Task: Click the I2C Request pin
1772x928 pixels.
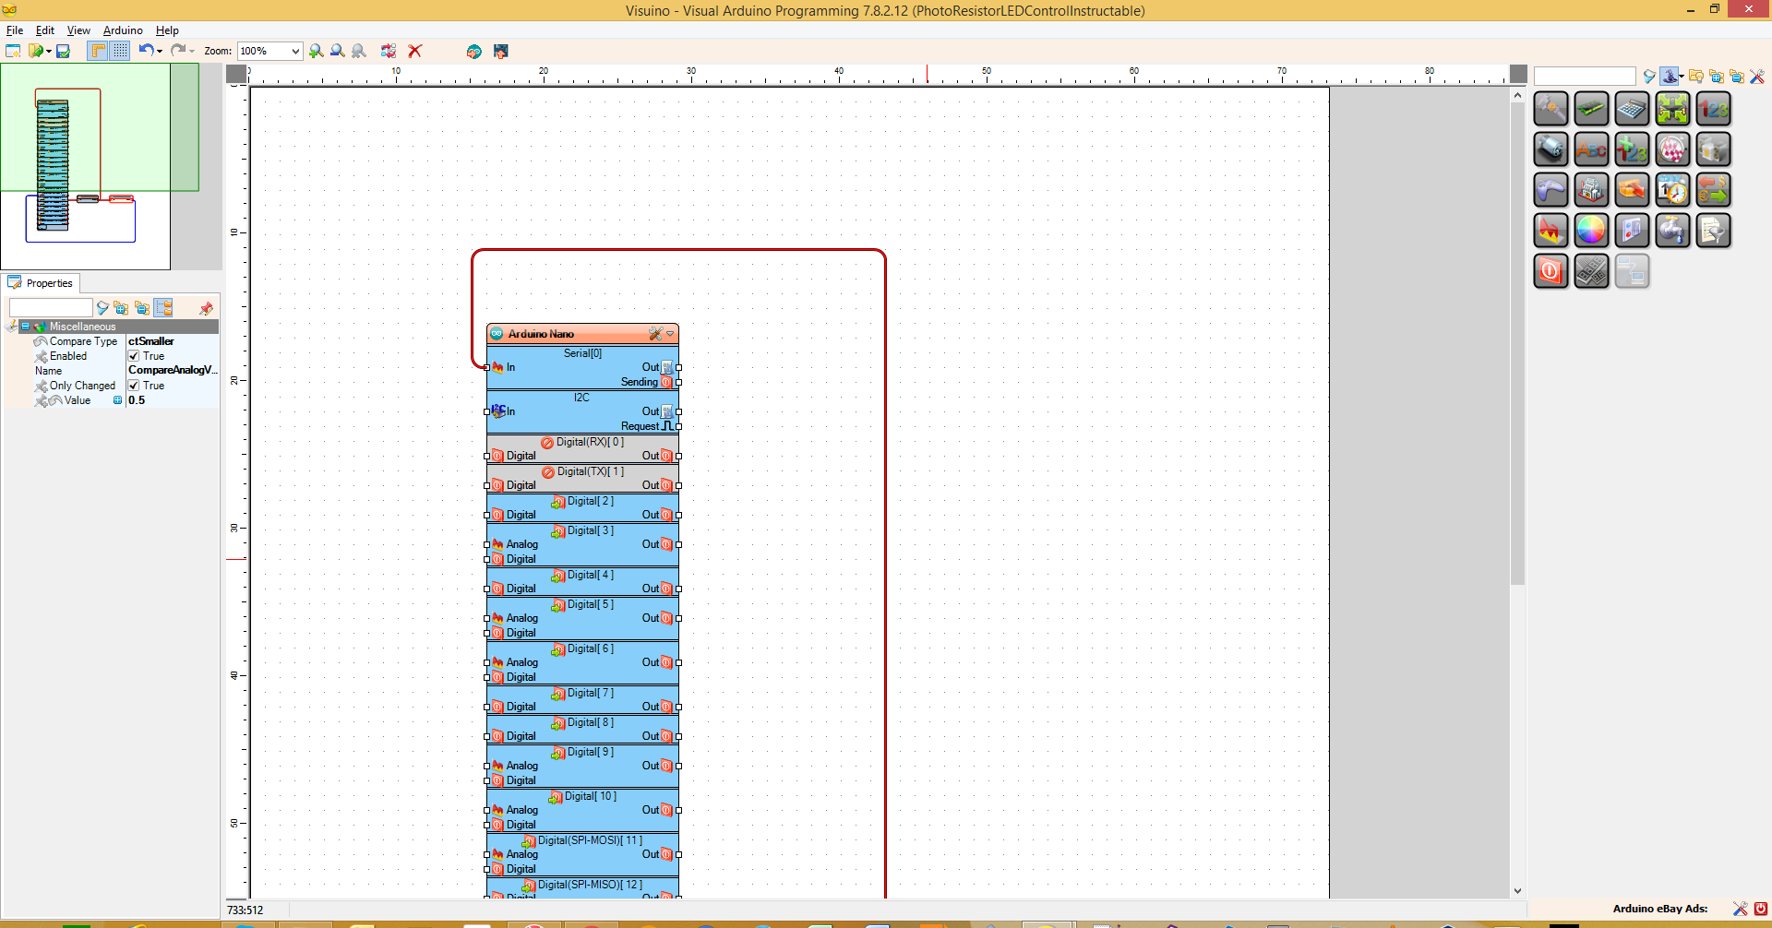Action: (x=678, y=426)
